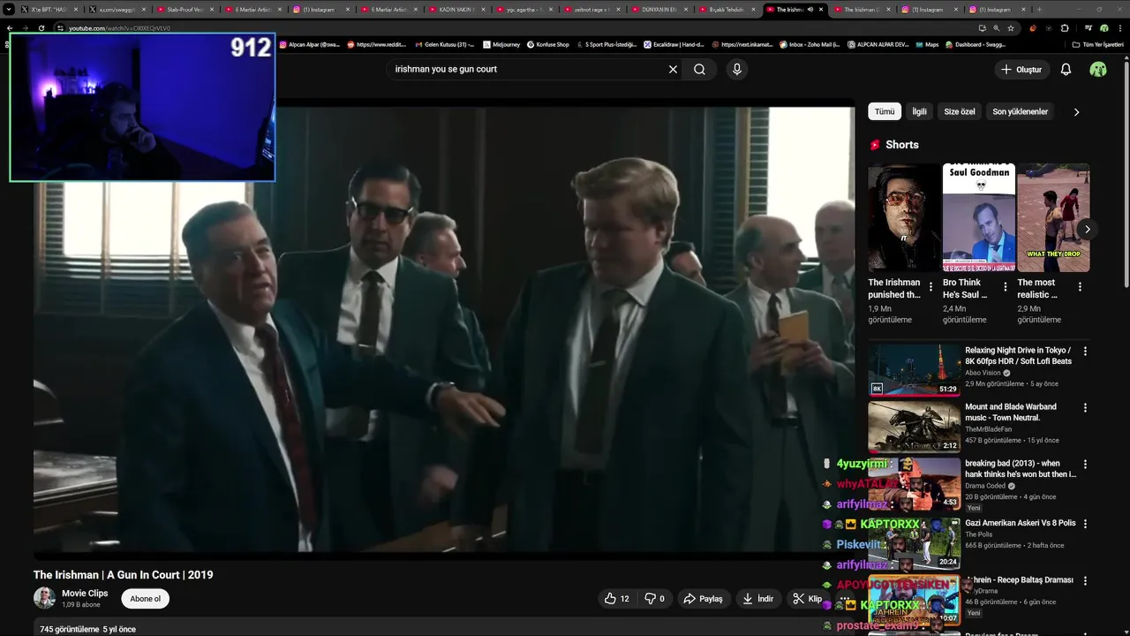Screen dimensions: 1130x636
Task: Click the Oluştur create button
Action: click(x=1021, y=69)
